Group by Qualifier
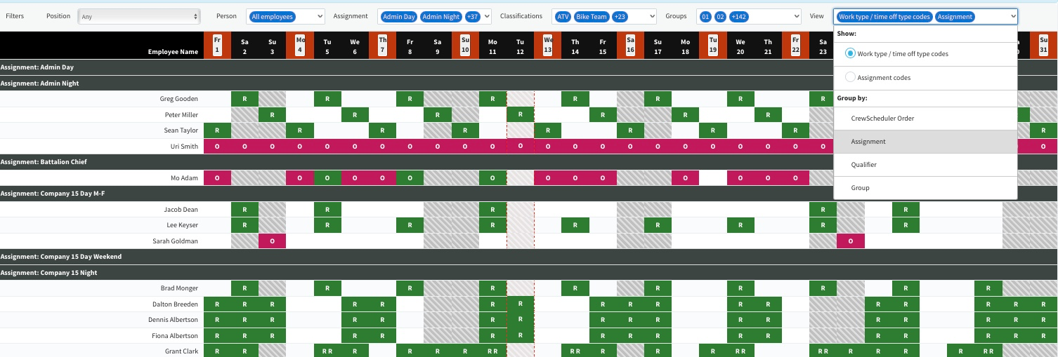The width and height of the screenshot is (1058, 357). [x=925, y=165]
